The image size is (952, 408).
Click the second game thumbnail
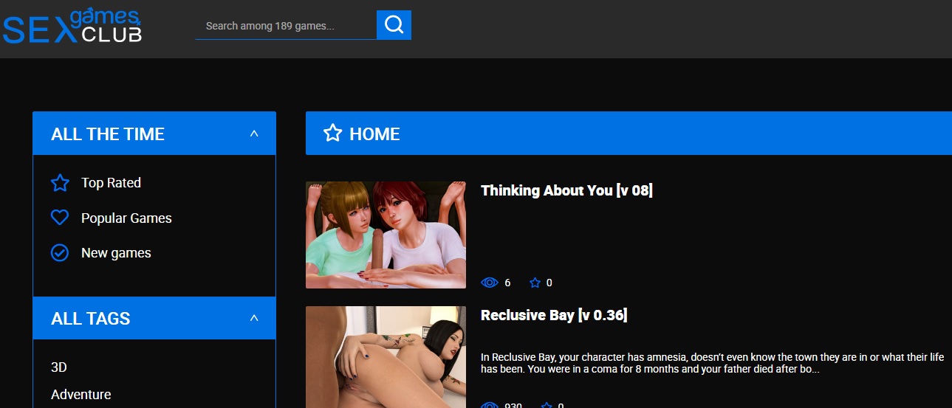(x=386, y=357)
